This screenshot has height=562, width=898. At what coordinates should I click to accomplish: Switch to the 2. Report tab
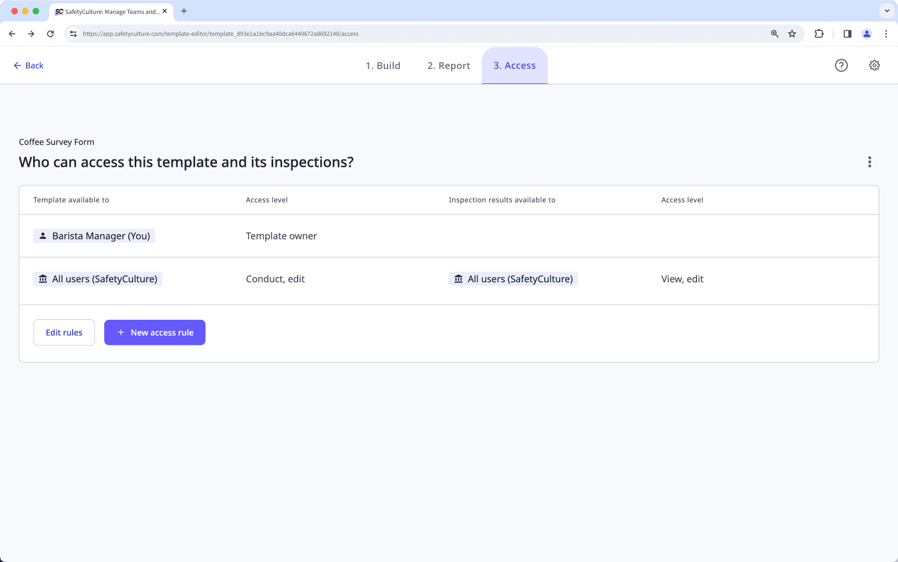448,65
